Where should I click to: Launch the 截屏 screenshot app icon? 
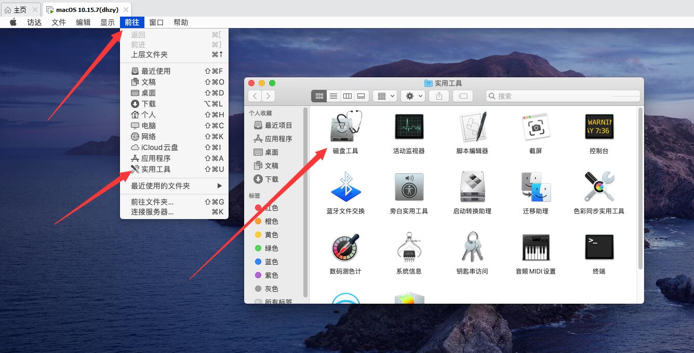pyautogui.click(x=536, y=127)
